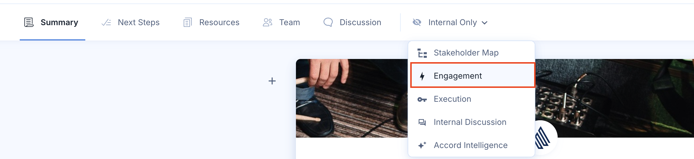The height and width of the screenshot is (159, 694).
Task: Click the Stakeholder Map hierarchy icon
Action: coord(422,53)
